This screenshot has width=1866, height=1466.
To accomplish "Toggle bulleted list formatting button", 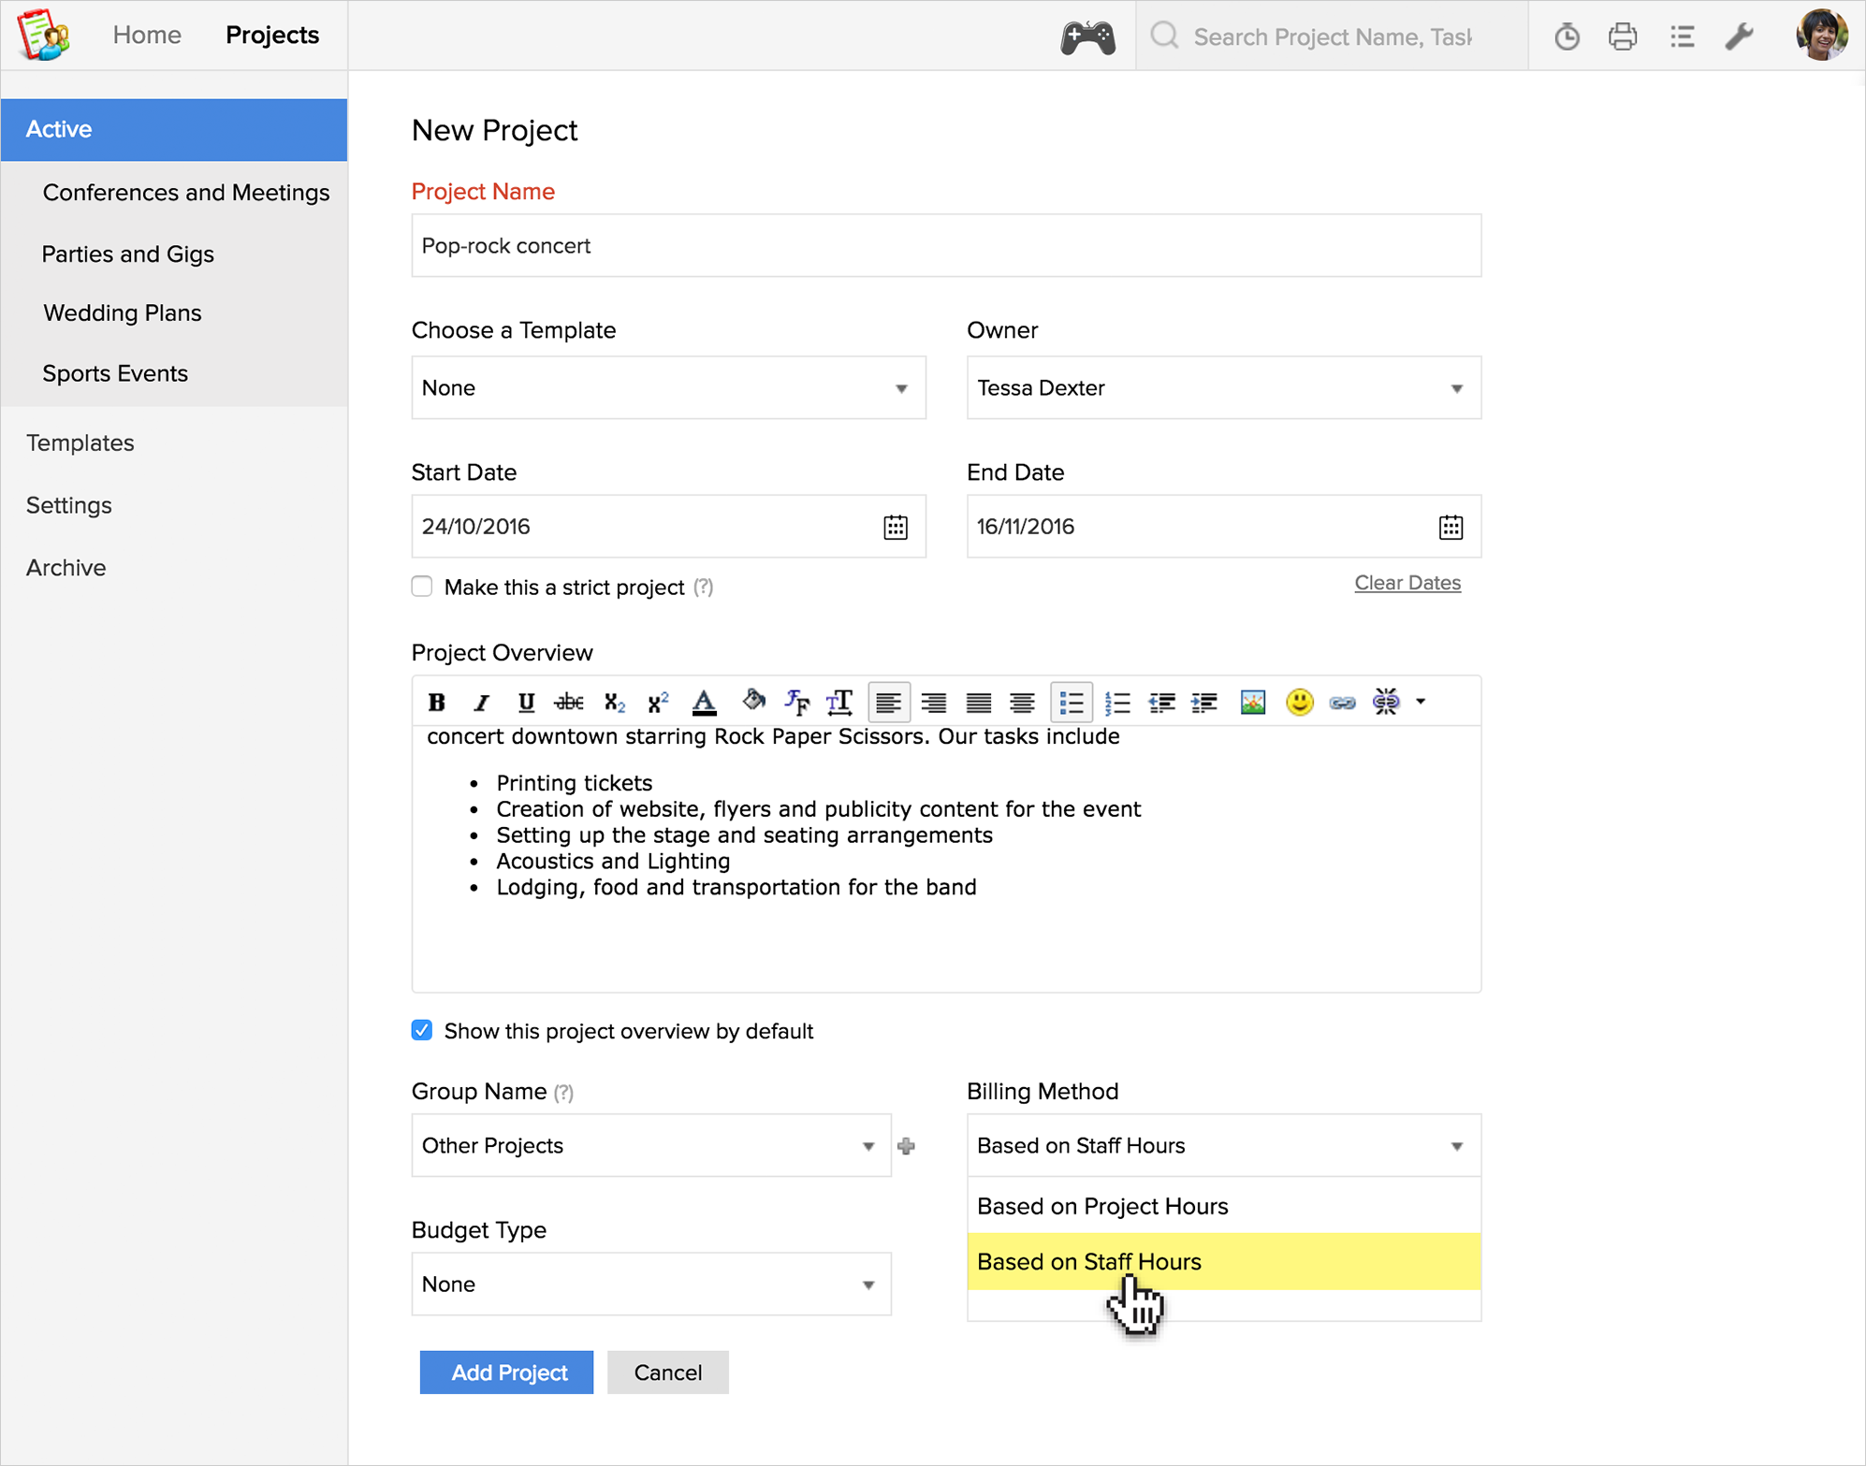I will coord(1071,702).
